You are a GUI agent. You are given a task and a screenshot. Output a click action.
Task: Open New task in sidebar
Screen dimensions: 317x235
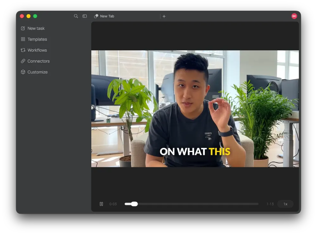point(36,28)
